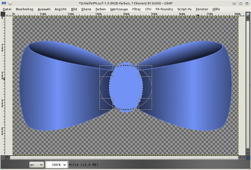This screenshot has width=251, height=170.
Task: Open the px unit dropdown
Action: (37, 165)
